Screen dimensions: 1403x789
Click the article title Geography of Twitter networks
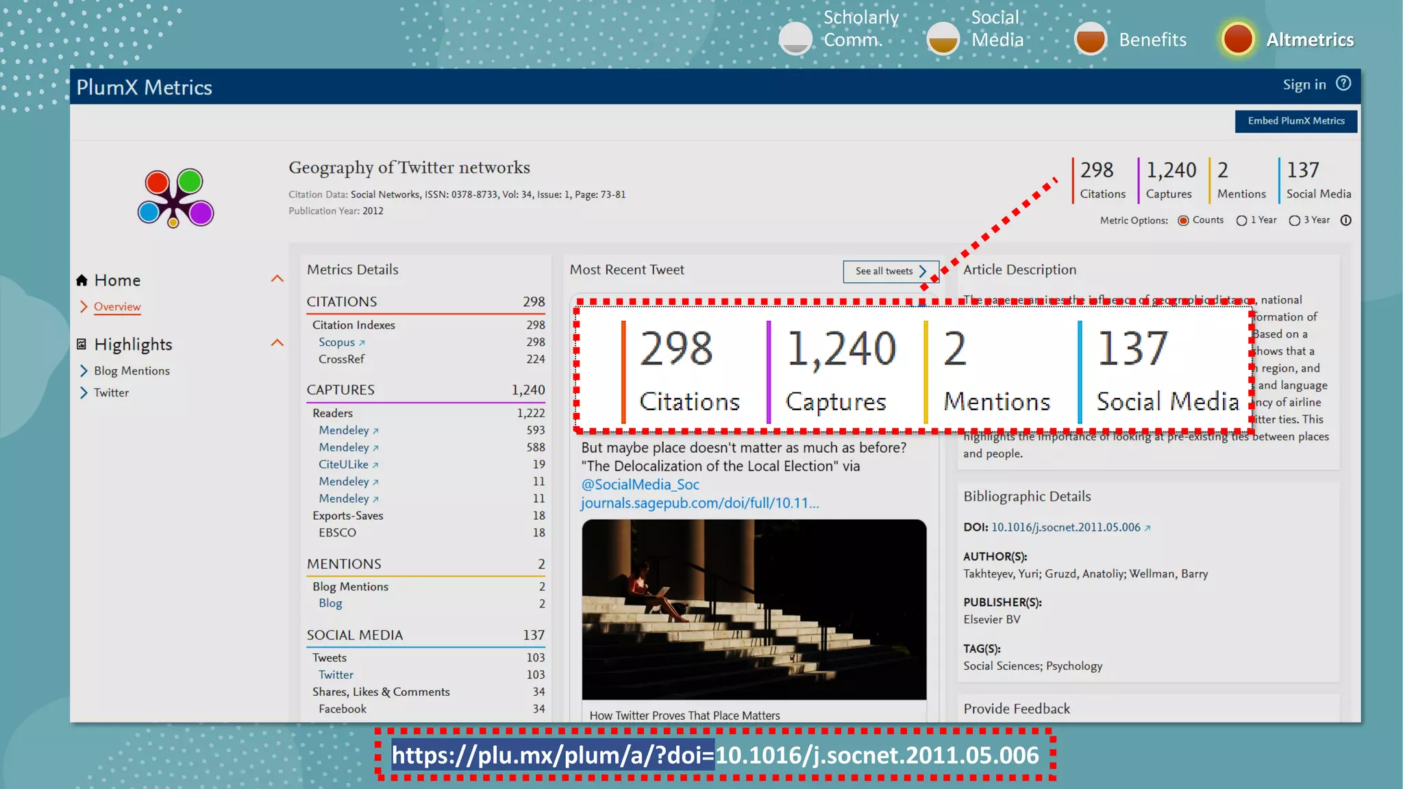pos(409,168)
